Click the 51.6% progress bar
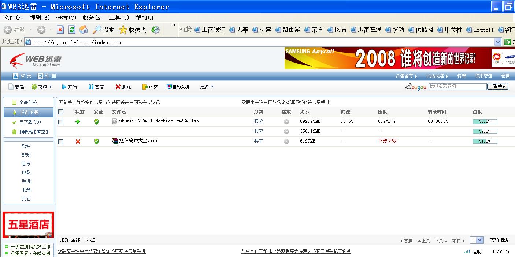515x257 pixels. tap(485, 141)
